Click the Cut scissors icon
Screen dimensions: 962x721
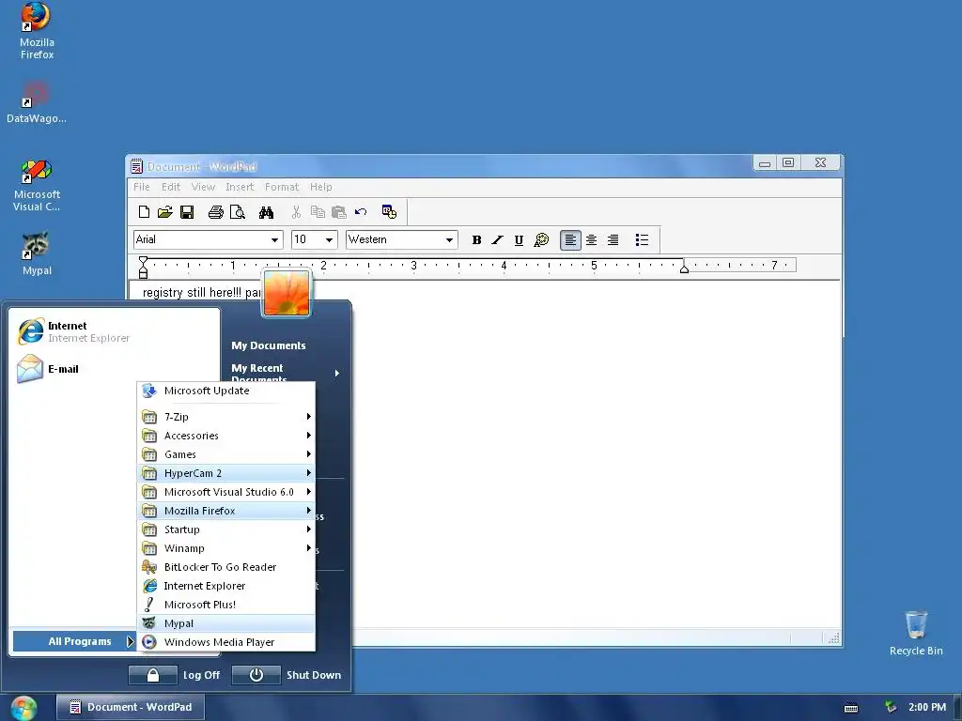(296, 212)
